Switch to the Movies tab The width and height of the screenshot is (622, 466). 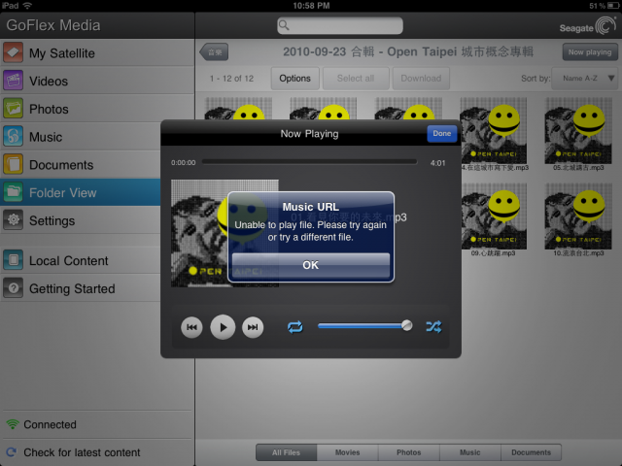click(348, 452)
